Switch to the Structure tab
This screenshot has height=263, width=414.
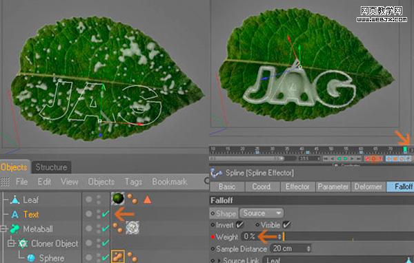[x=51, y=167]
